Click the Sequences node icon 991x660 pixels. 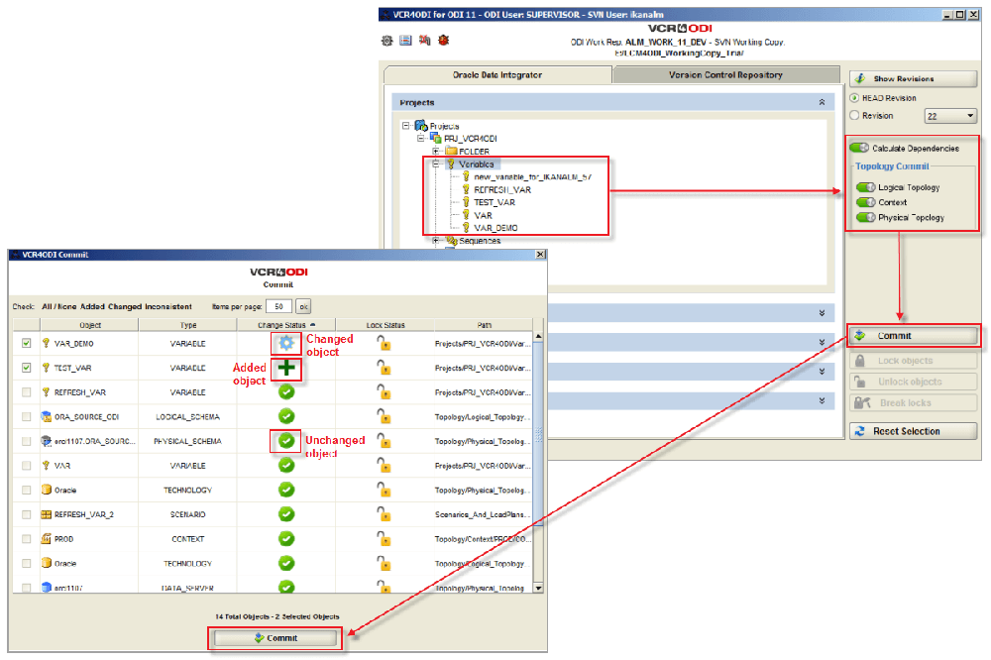[x=451, y=241]
